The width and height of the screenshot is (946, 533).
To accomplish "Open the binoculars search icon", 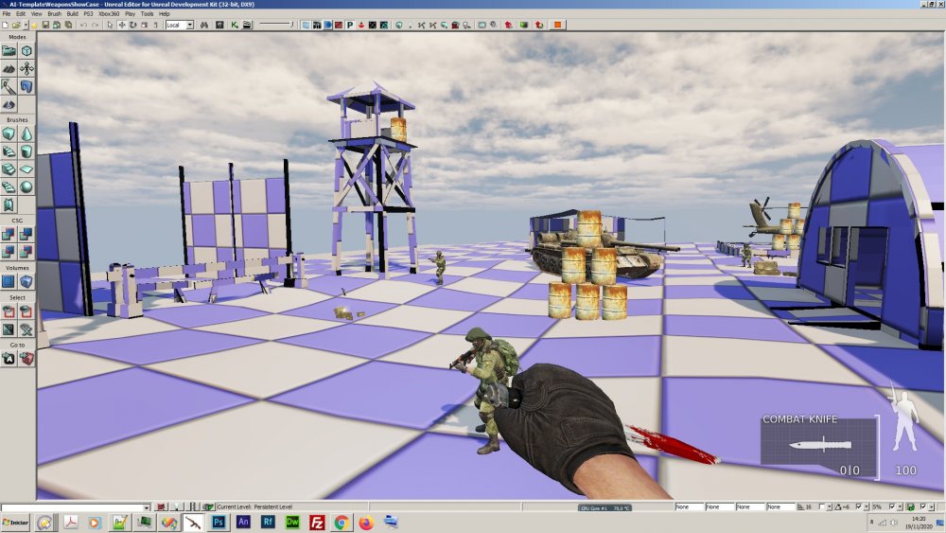I will (x=204, y=25).
